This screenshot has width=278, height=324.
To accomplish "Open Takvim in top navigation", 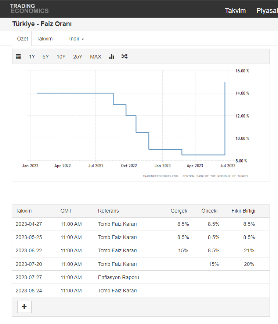I will (x=235, y=11).
